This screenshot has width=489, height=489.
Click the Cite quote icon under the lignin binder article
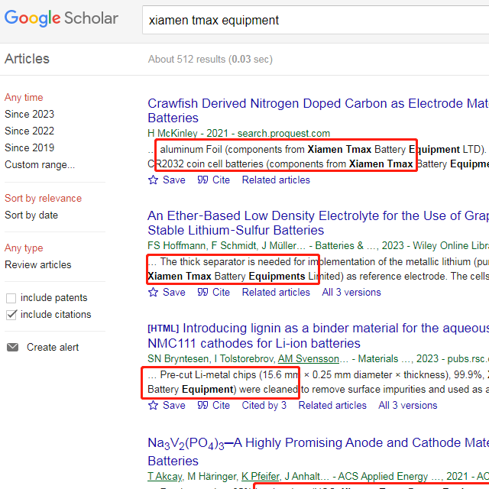(x=202, y=405)
